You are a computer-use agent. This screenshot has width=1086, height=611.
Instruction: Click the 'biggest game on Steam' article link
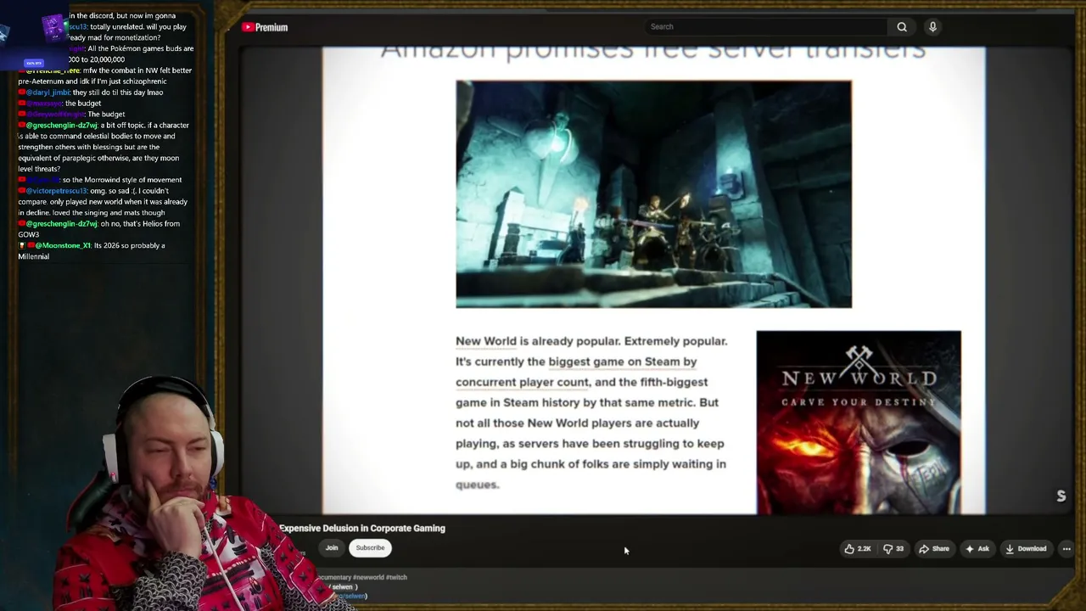click(623, 362)
